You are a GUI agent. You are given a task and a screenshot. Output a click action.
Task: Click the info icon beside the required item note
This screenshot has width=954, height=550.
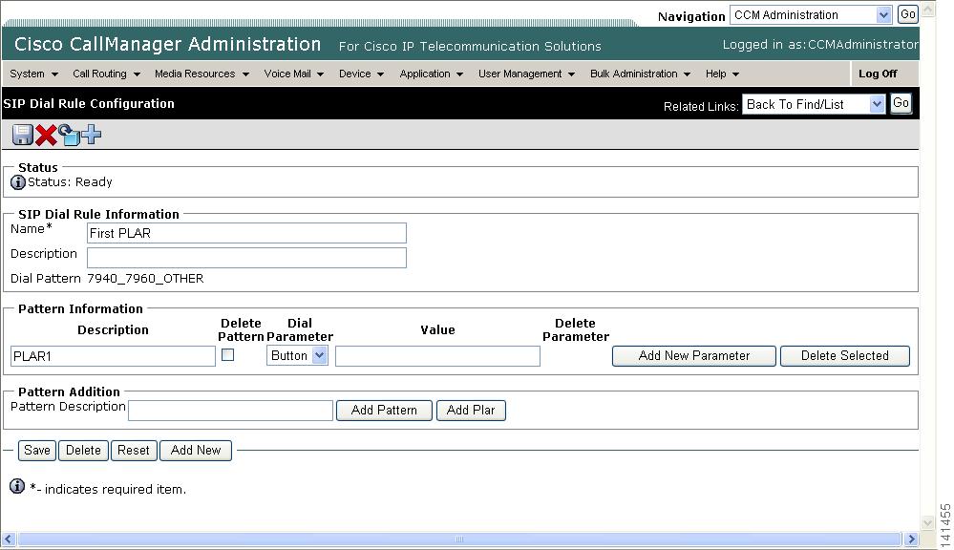(x=17, y=486)
